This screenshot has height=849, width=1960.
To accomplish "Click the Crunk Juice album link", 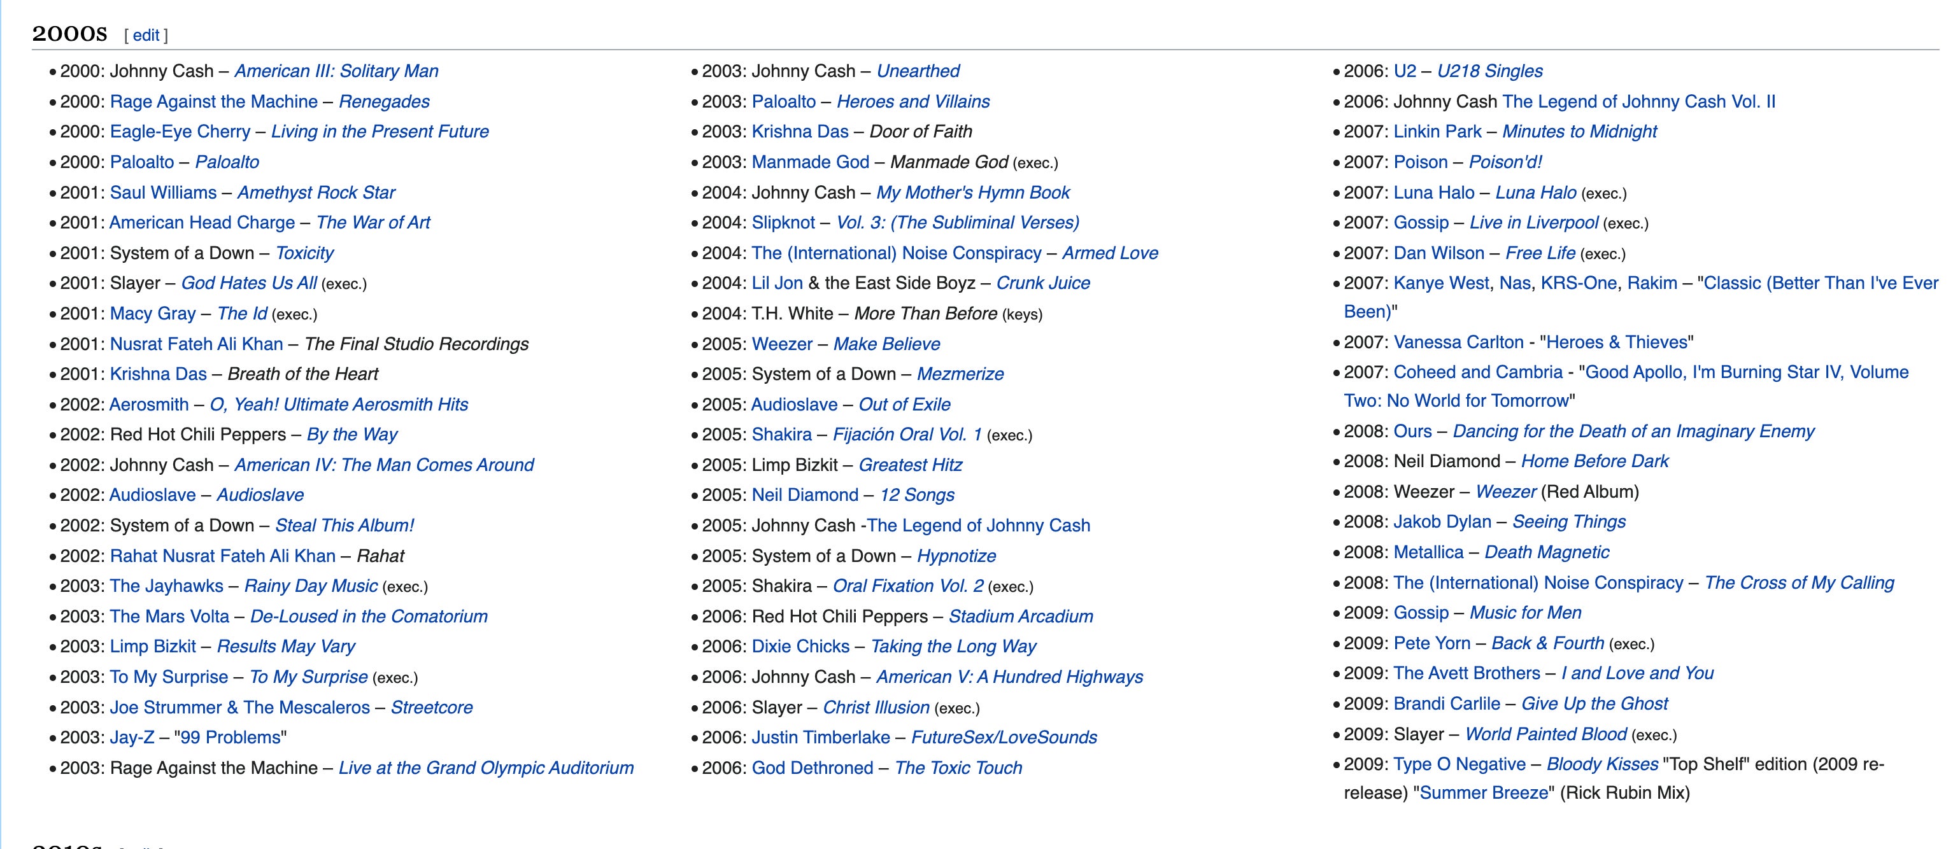I will coord(1042,283).
